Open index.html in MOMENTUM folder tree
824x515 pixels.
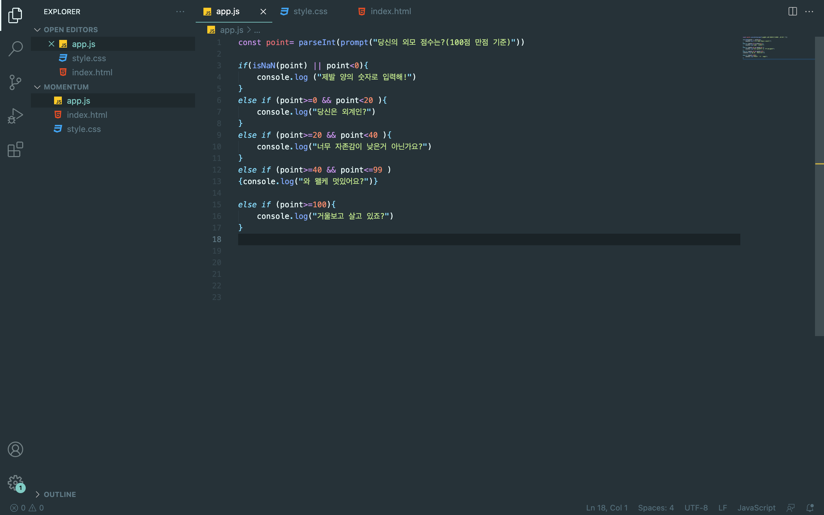pyautogui.click(x=87, y=115)
